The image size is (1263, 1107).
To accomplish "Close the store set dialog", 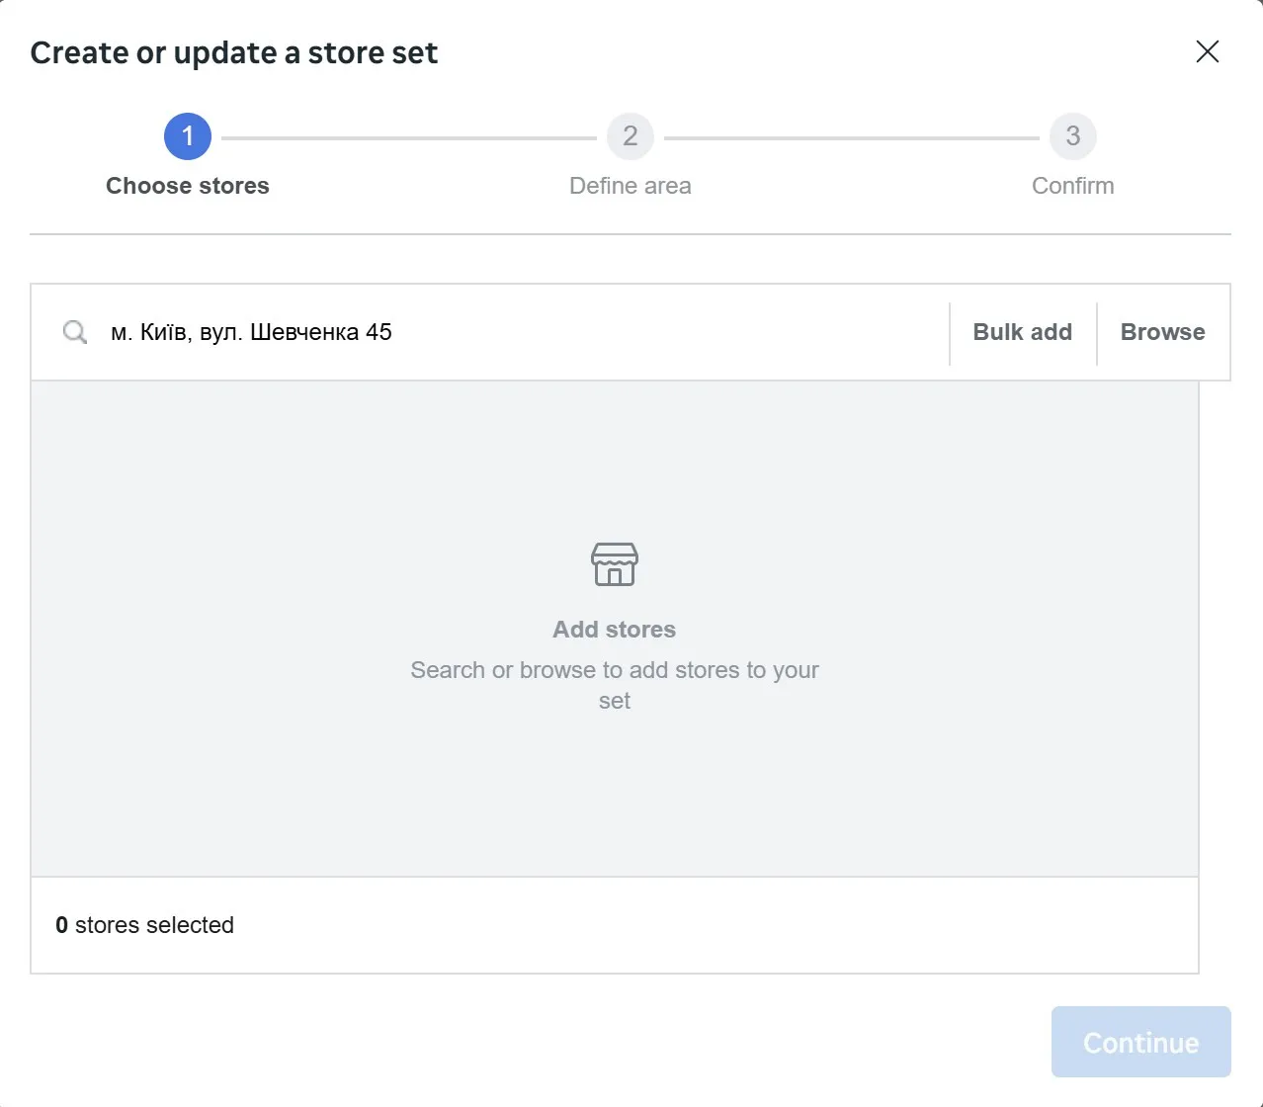I will tap(1207, 52).
